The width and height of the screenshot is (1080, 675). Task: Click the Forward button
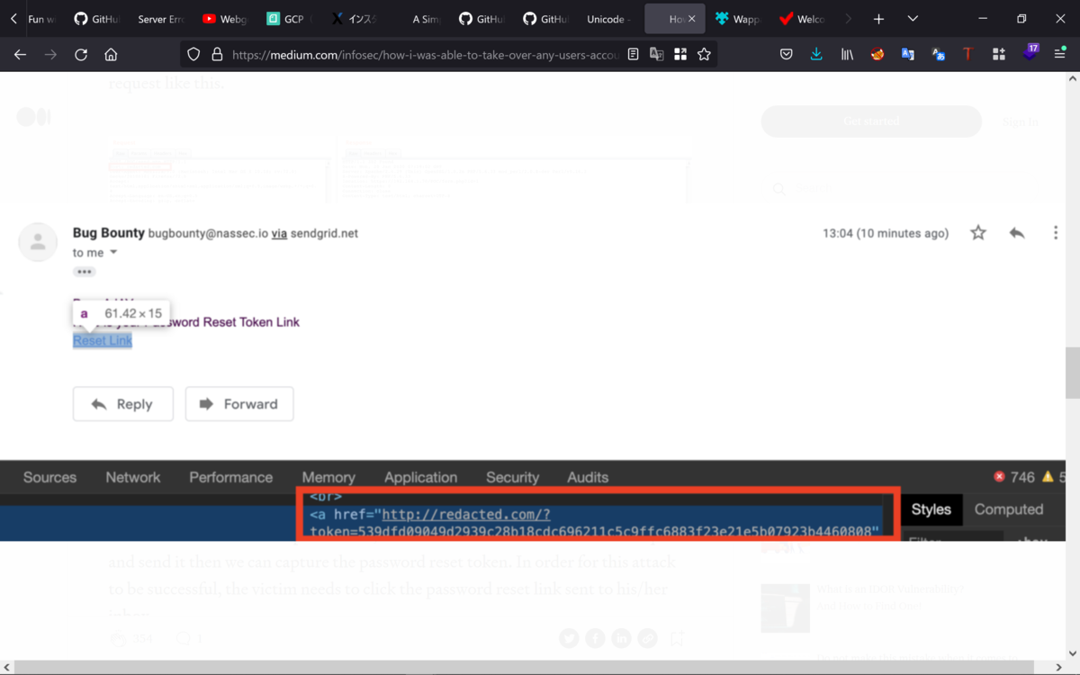click(x=239, y=404)
